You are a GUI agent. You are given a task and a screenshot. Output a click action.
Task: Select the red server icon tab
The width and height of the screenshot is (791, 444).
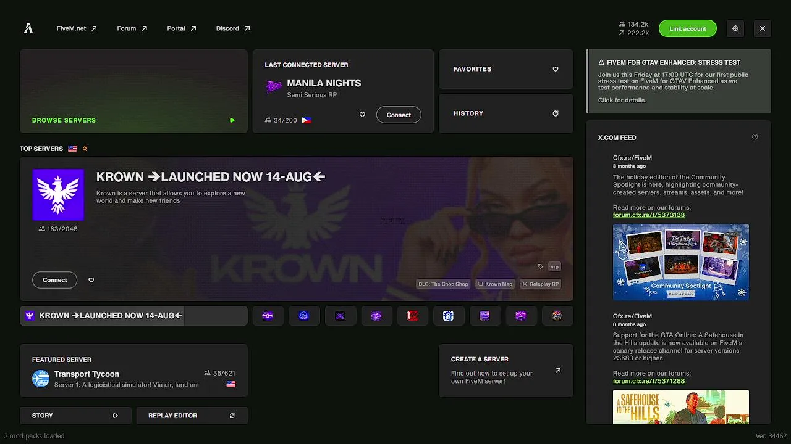(x=412, y=316)
